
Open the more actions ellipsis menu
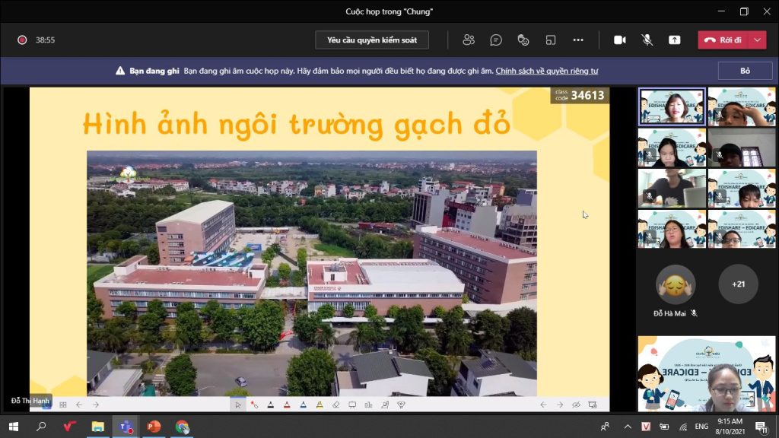coord(578,40)
